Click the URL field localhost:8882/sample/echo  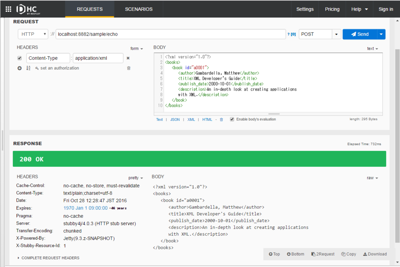point(171,34)
